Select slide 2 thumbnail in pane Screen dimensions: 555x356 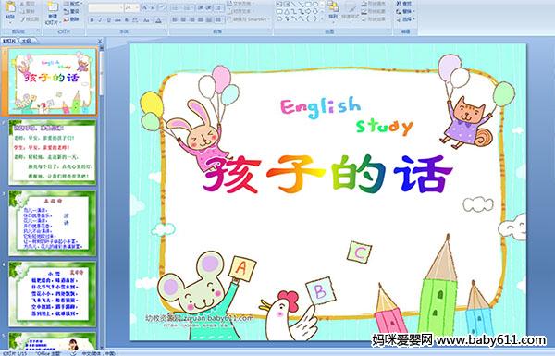click(x=53, y=153)
